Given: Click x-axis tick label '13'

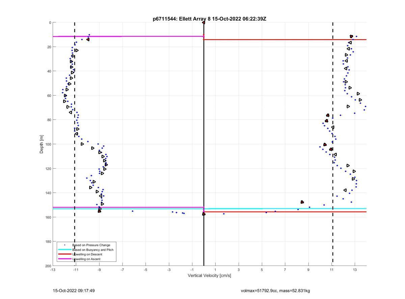Looking at the screenshot, I should pos(355,270).
